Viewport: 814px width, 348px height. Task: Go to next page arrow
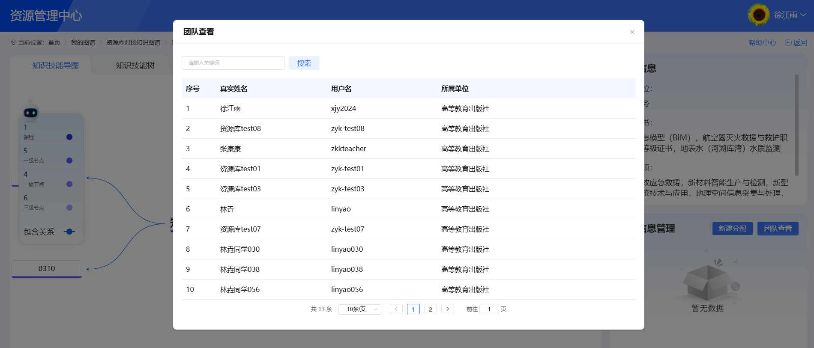447,309
